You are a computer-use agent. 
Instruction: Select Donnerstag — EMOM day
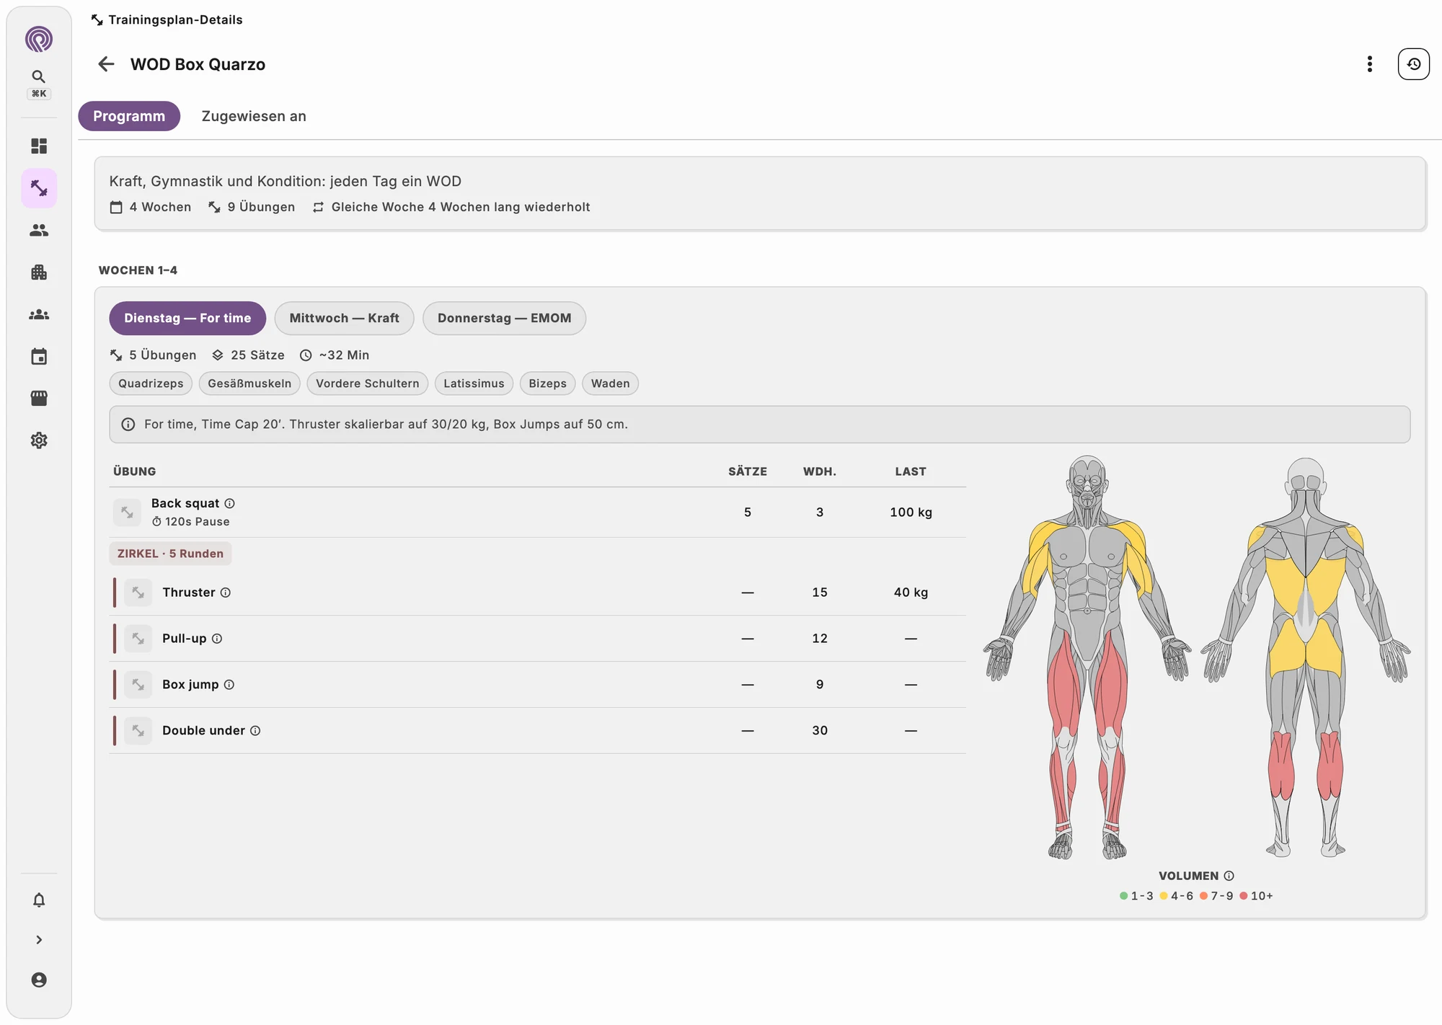[504, 318]
